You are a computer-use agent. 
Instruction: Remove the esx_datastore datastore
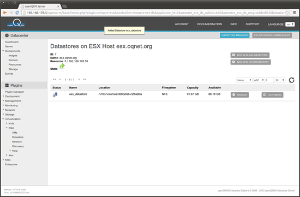pos(239,95)
